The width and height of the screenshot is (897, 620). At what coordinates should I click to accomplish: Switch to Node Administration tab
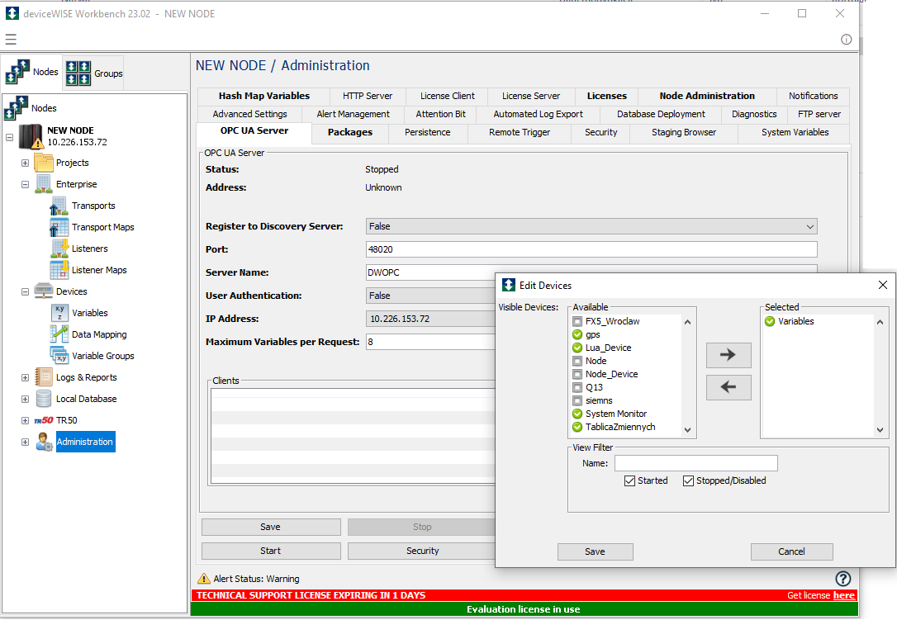[x=707, y=96]
